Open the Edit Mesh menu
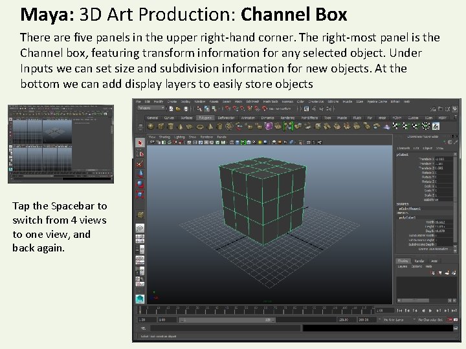Image resolution: width=466 pixels, height=349 pixels. point(252,101)
